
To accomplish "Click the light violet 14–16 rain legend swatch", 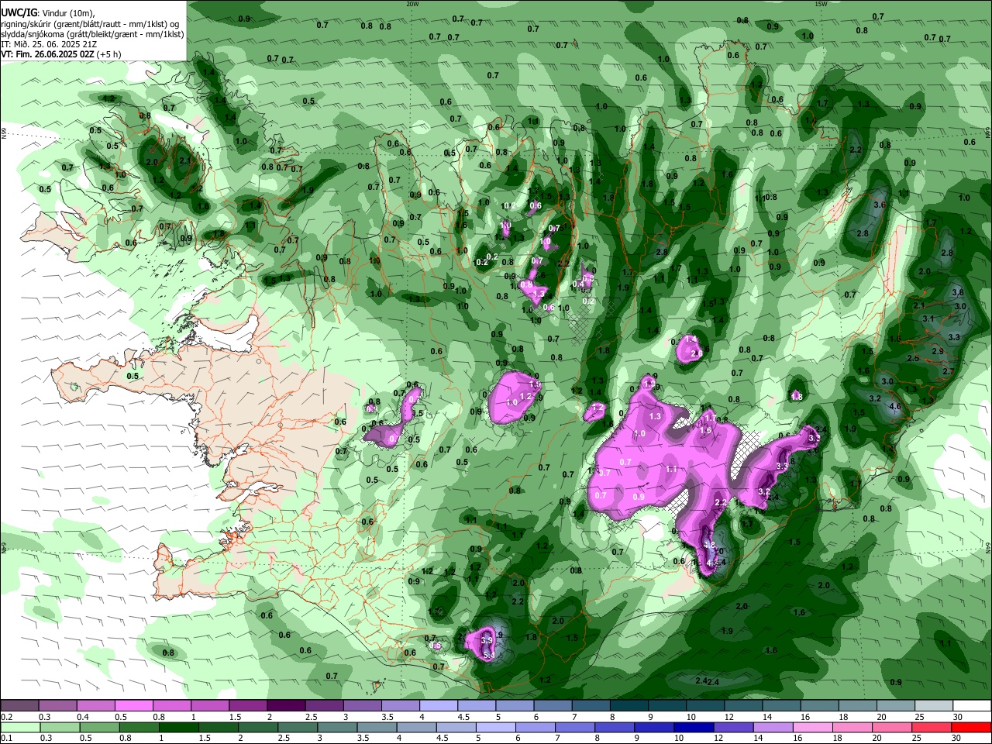I will 772,727.
